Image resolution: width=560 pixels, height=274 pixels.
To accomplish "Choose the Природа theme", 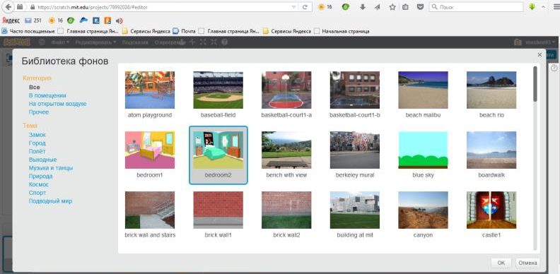I will [x=40, y=177].
